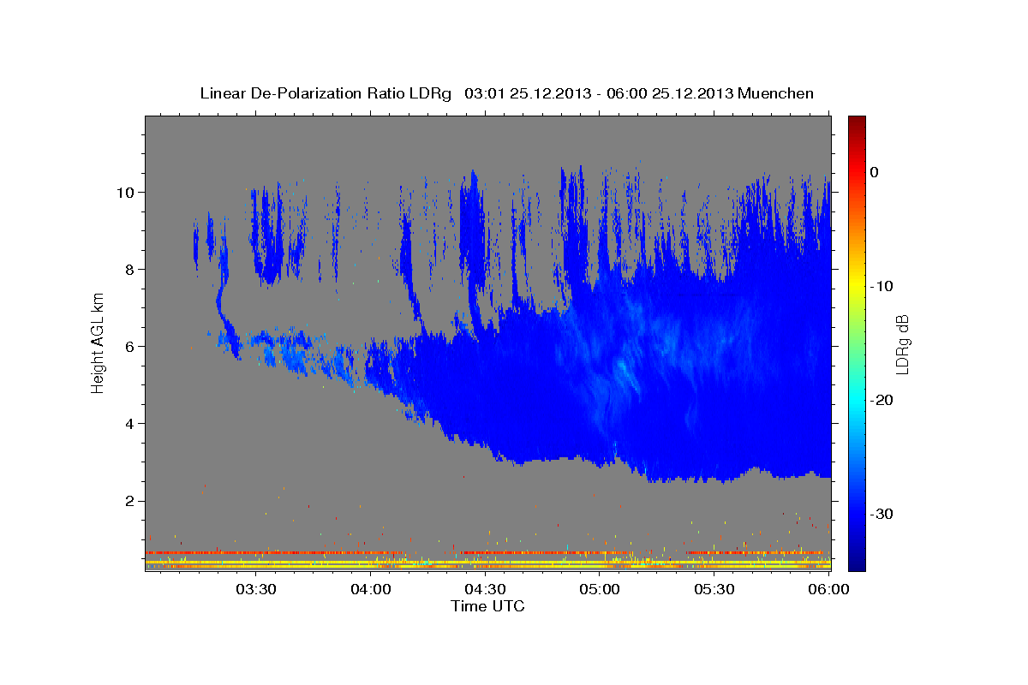Click the 05:30 time tick label
Viewport: 1028px width, 685px height.
(714, 589)
